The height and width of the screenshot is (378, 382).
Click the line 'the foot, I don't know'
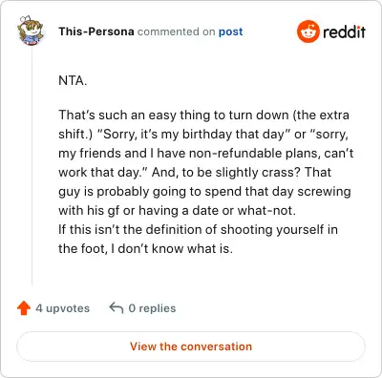point(145,248)
